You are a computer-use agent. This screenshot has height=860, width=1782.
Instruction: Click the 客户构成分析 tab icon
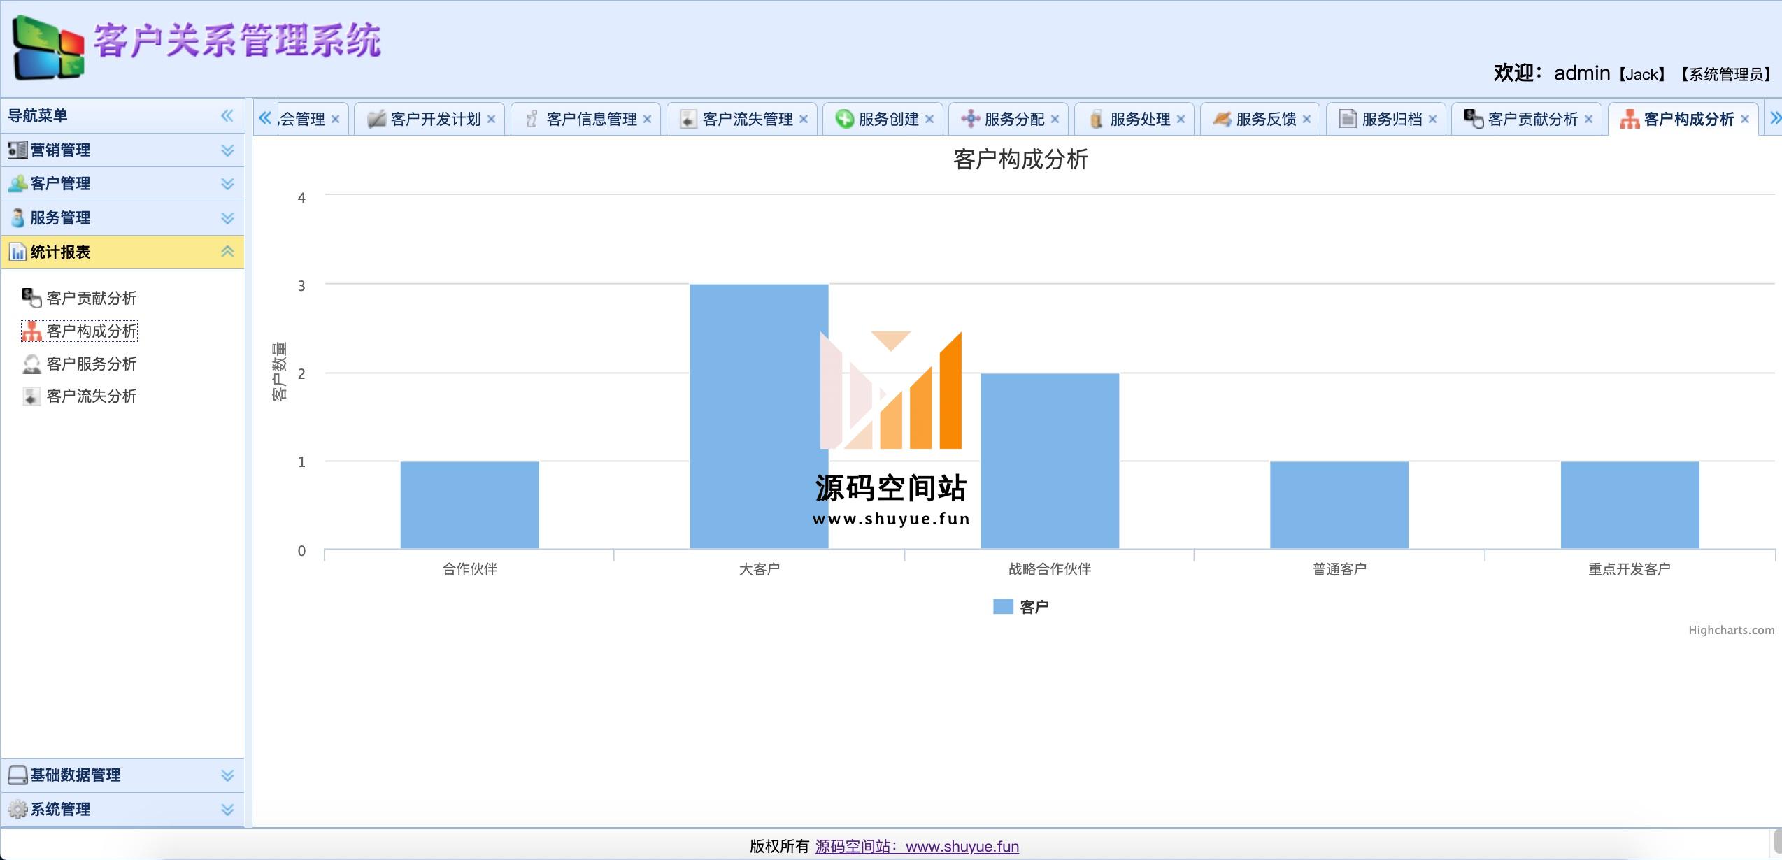[1630, 119]
